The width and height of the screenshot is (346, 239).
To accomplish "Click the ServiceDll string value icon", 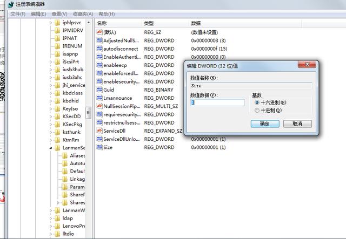I will (99, 131).
